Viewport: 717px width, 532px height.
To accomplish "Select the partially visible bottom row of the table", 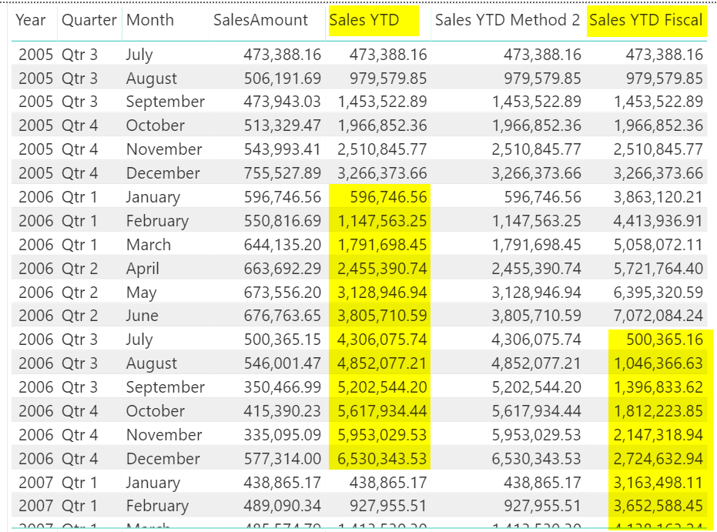I will coord(308,527).
